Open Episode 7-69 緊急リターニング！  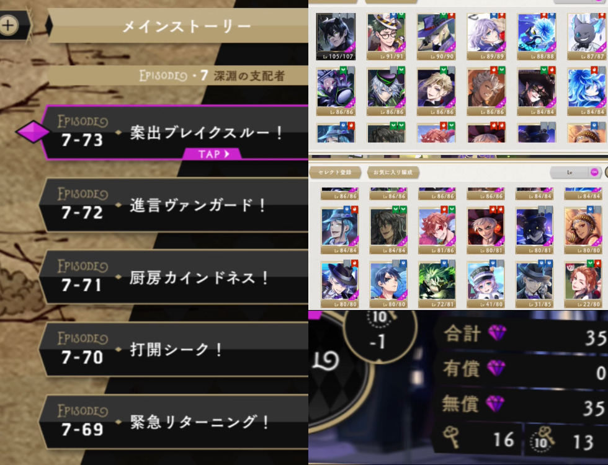[x=174, y=422]
